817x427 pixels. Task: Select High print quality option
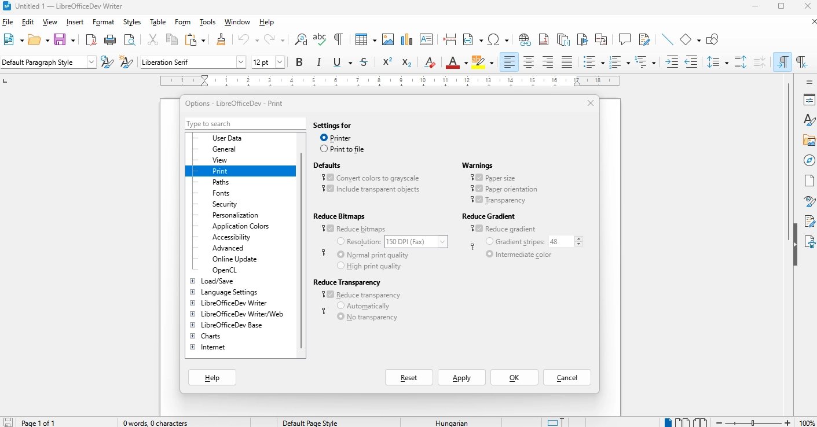341,266
